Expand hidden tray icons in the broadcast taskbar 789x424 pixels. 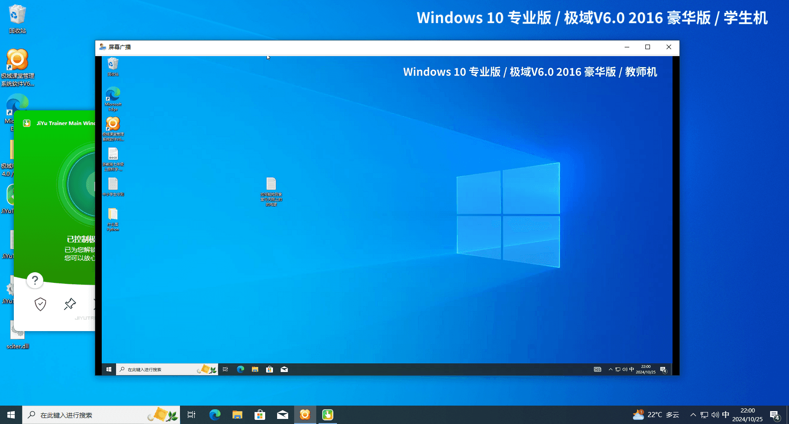point(610,369)
